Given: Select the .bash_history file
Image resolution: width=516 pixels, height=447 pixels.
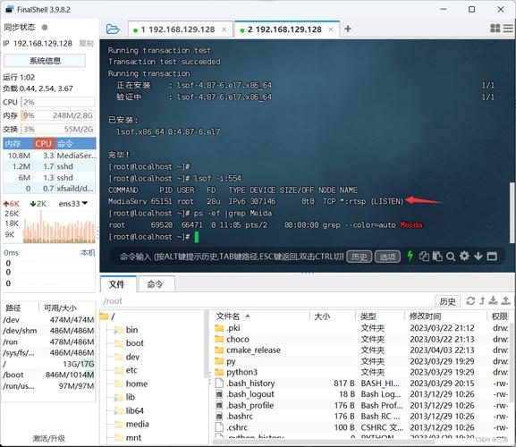Looking at the screenshot, I should pos(361,384).
